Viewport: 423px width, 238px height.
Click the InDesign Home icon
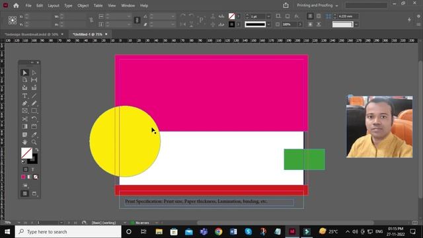coord(16,5)
